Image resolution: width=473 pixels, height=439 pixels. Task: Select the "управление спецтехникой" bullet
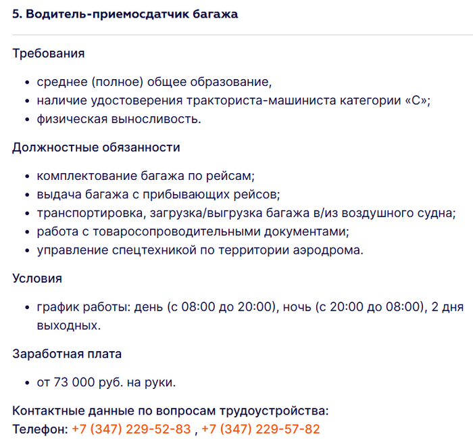coord(200,250)
